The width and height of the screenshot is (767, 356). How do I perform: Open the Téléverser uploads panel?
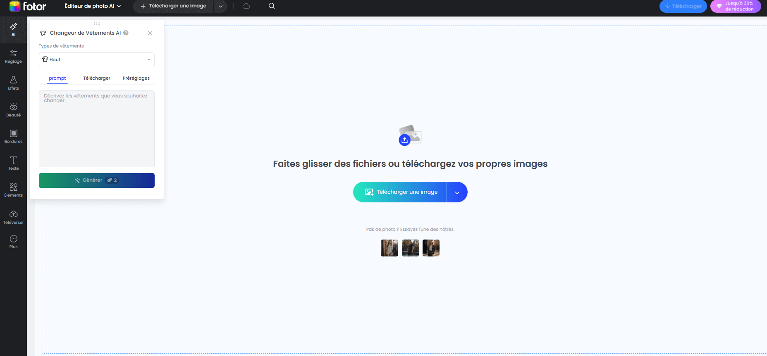(13, 217)
